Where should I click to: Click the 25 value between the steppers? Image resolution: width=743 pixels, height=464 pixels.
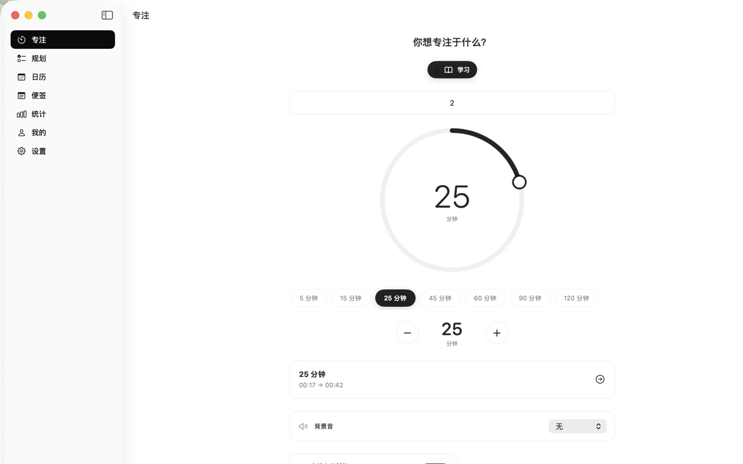pyautogui.click(x=452, y=329)
